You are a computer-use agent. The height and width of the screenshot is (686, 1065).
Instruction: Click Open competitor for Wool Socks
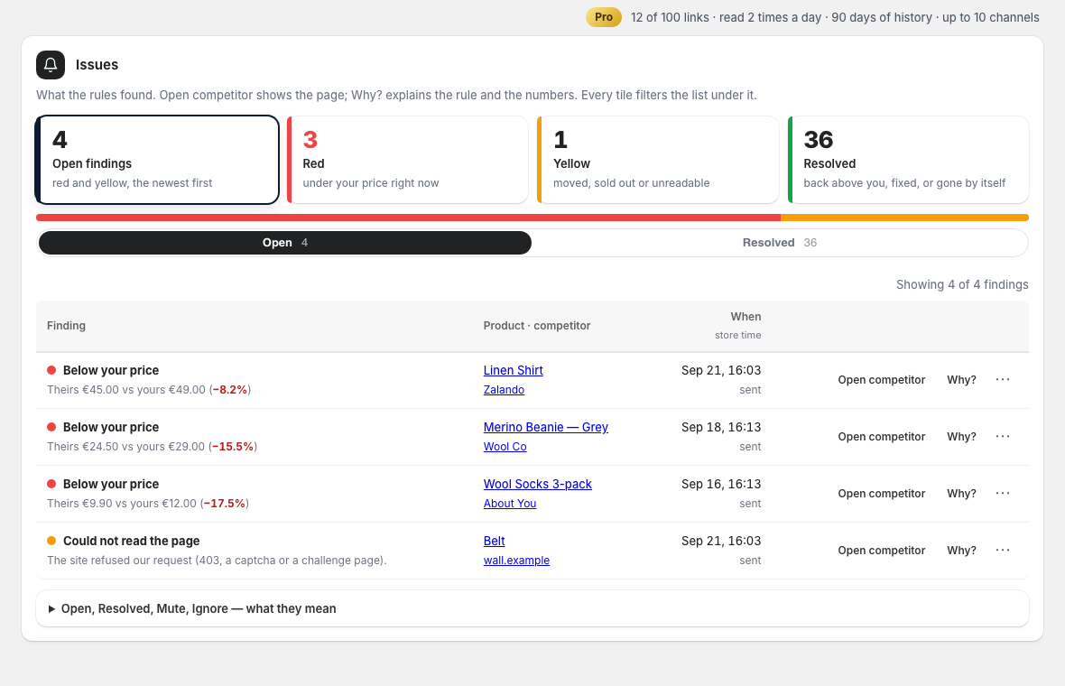(x=881, y=494)
